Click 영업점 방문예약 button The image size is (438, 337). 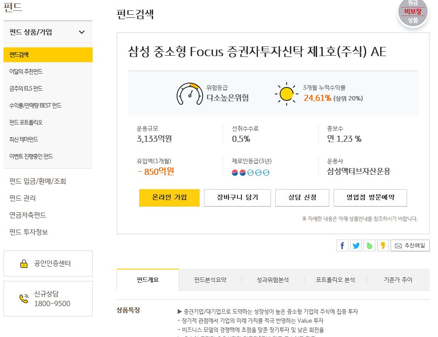[371, 198]
